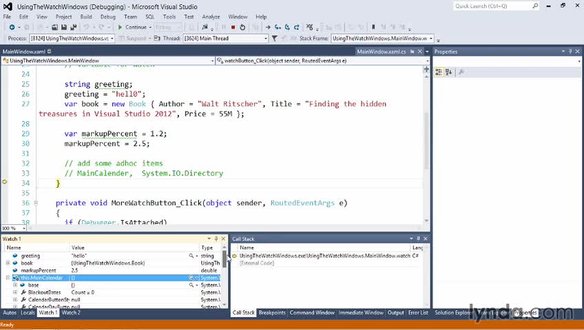Select the markupPercent row in Watch 1
This screenshot has width=584, height=330.
[112, 270]
